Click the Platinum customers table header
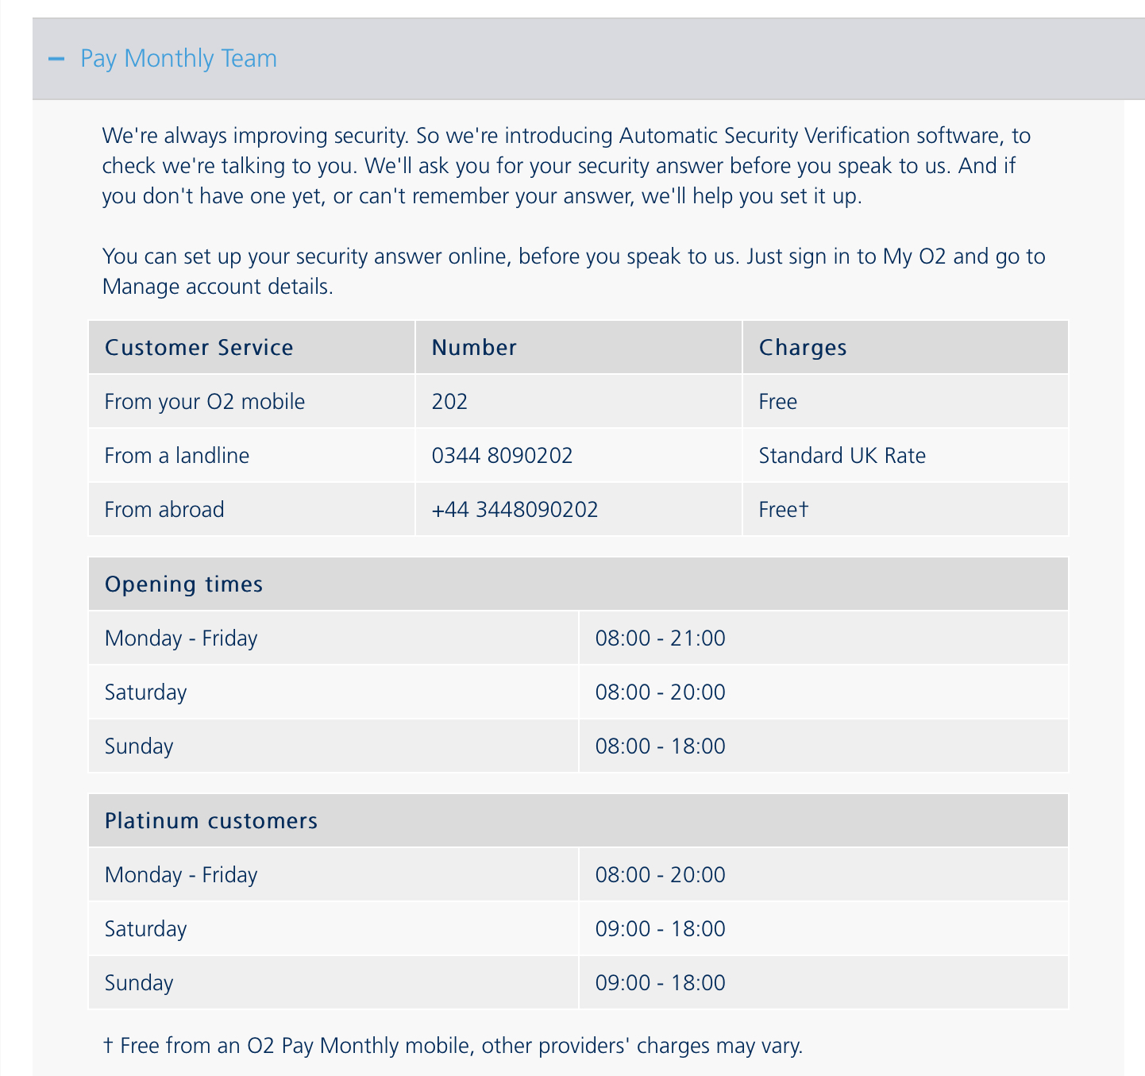The image size is (1145, 1076). coord(210,821)
